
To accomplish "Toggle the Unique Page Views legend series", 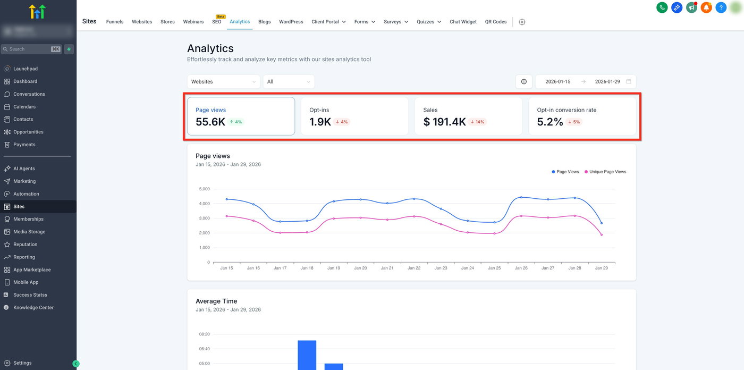I will click(605, 172).
